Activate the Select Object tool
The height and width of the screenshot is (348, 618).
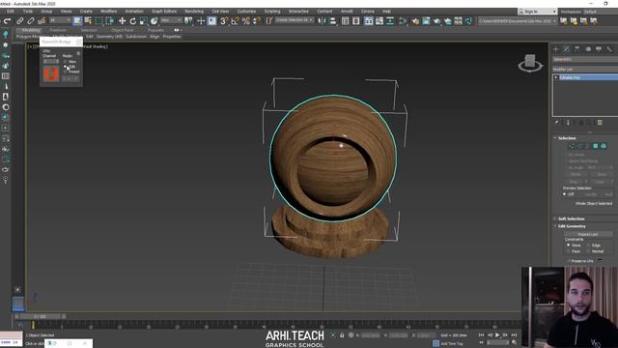77,21
